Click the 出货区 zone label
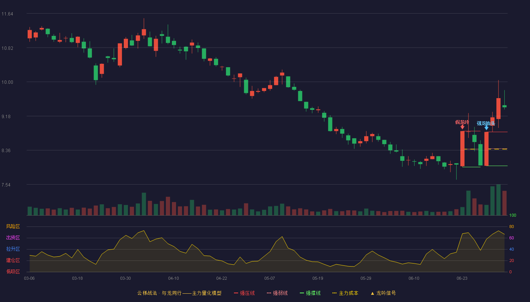 (13, 238)
